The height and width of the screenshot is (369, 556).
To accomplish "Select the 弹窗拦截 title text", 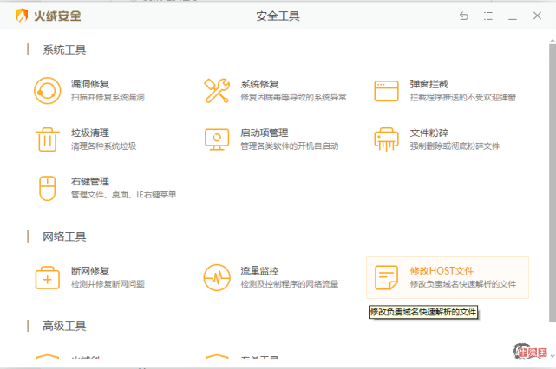I will coord(429,84).
